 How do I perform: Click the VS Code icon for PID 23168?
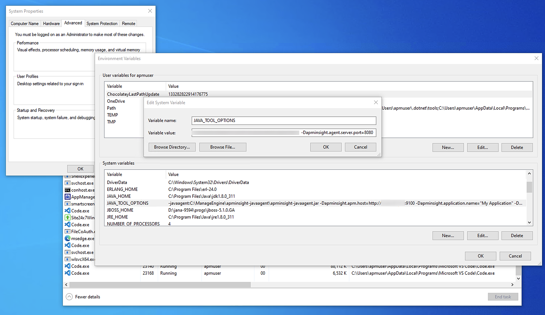(x=67, y=273)
